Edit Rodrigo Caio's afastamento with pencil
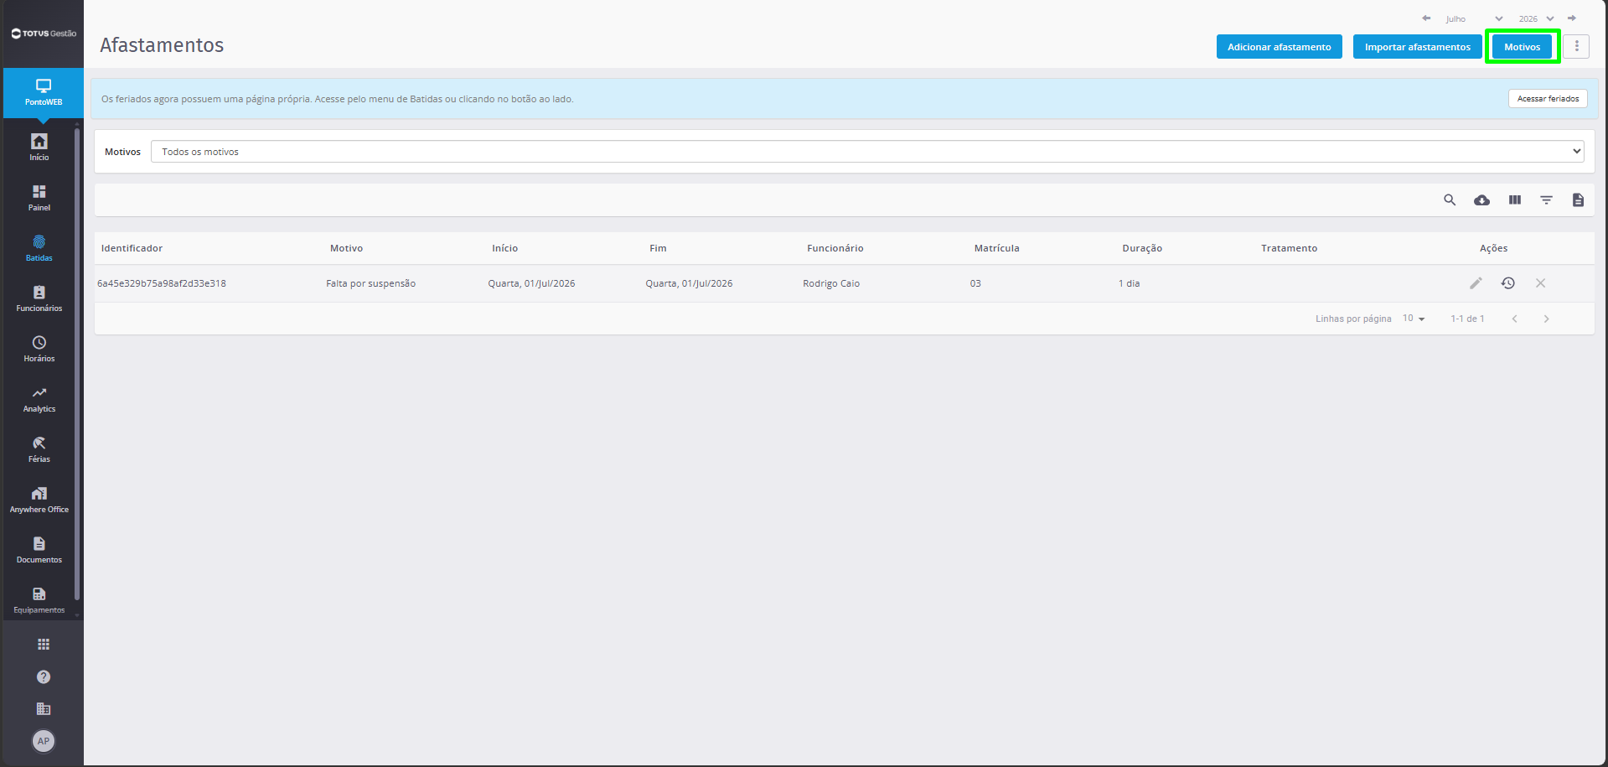Image resolution: width=1608 pixels, height=767 pixels. (x=1476, y=283)
